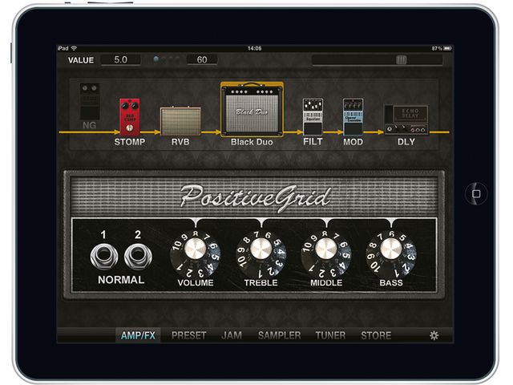
Task: Click the MIDDLE knob
Action: (326, 249)
